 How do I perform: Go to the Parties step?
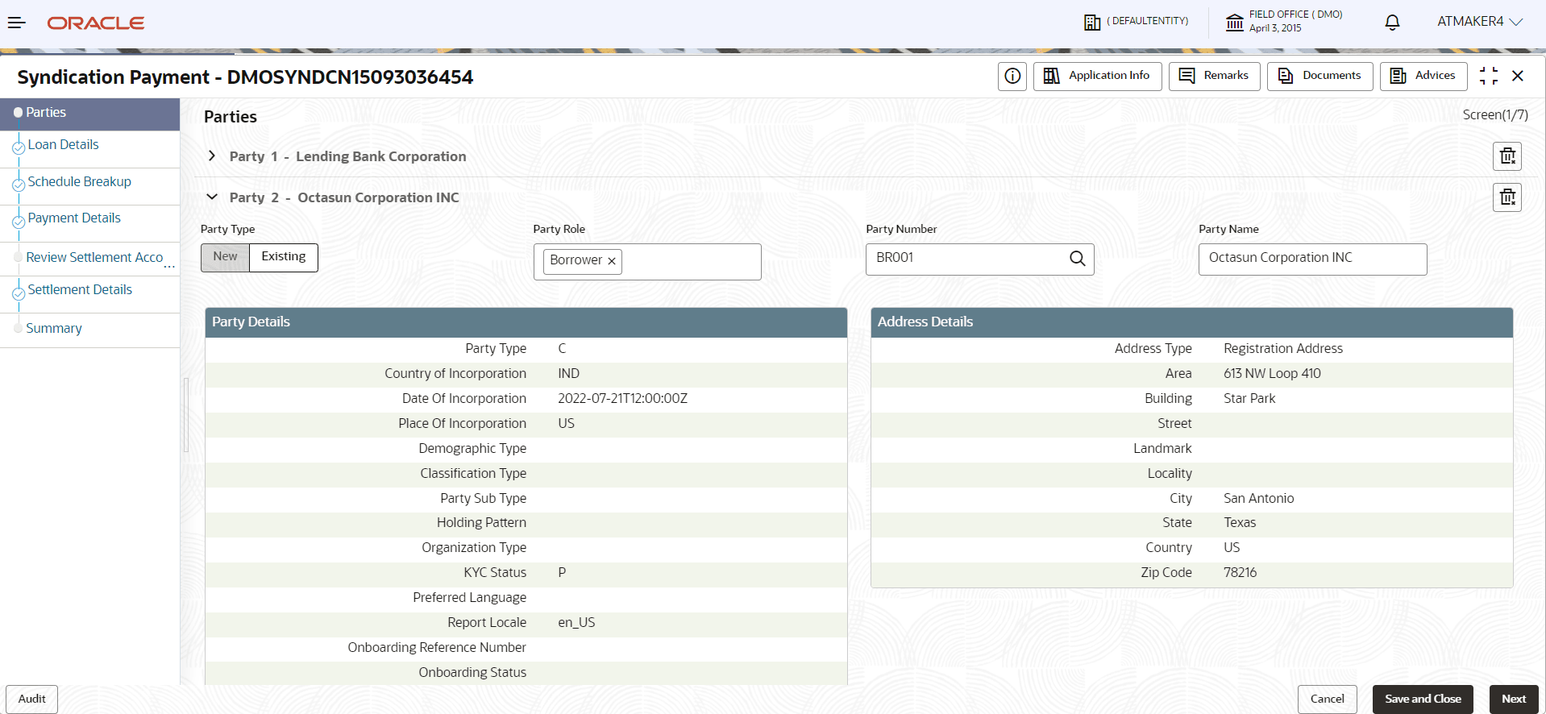[89, 114]
